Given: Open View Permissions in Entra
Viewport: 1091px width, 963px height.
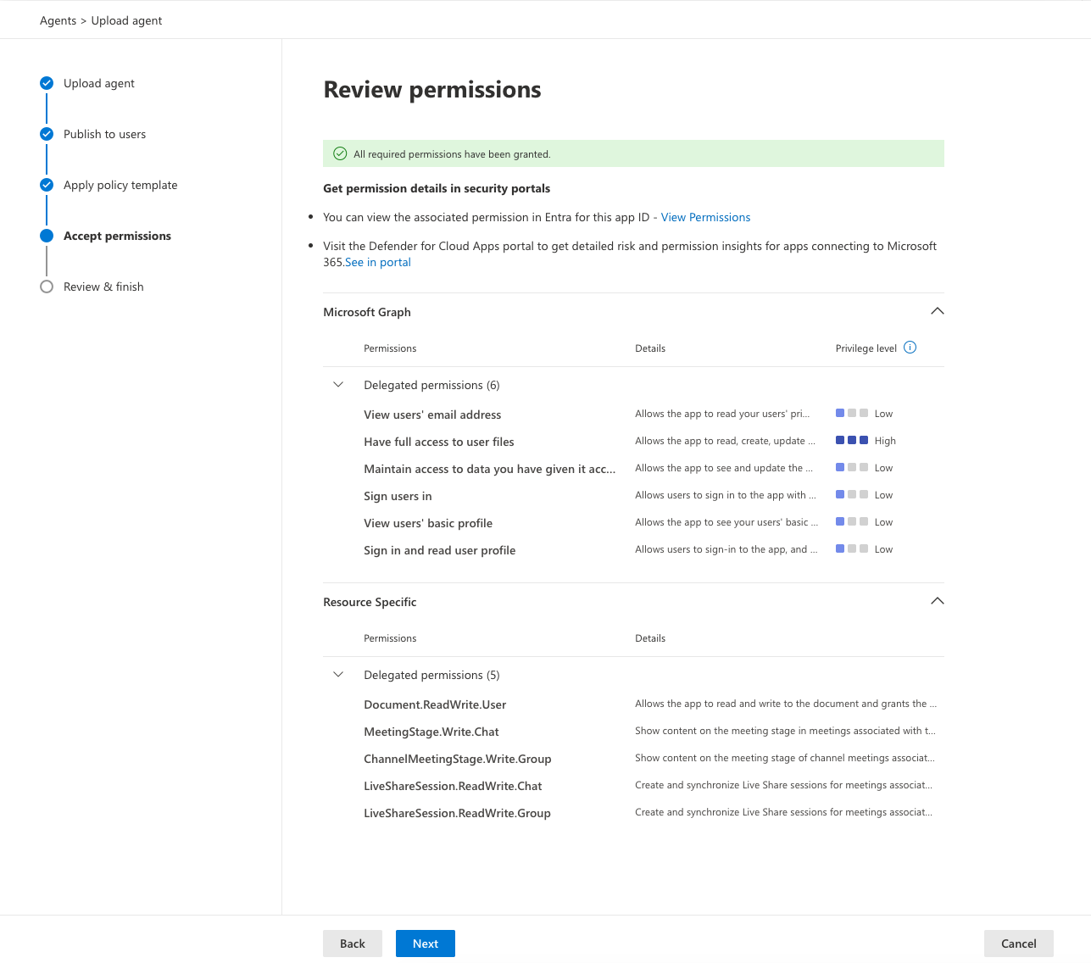Looking at the screenshot, I should 705,217.
